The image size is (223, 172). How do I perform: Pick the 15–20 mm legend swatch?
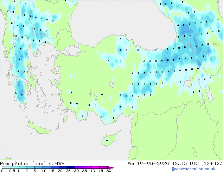point(55,167)
